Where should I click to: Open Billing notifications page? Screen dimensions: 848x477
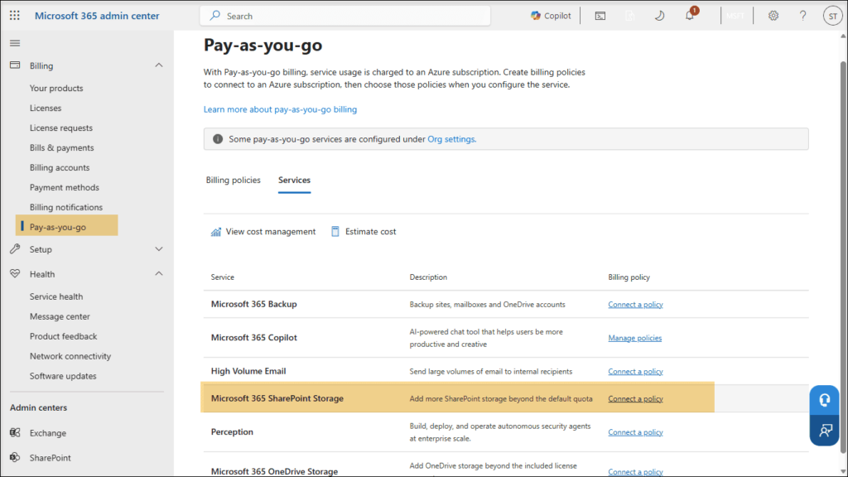66,207
